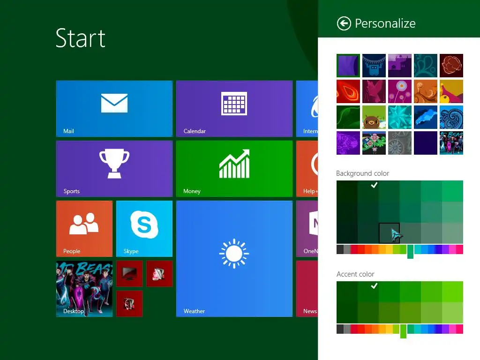The height and width of the screenshot is (360, 480).
Task: Launch the Skype tile
Action: (x=144, y=229)
